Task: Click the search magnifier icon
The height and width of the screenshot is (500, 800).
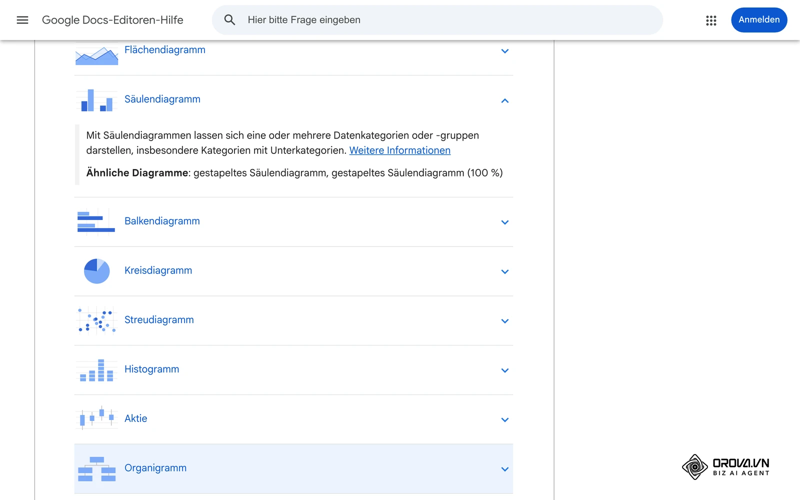Action: point(229,20)
